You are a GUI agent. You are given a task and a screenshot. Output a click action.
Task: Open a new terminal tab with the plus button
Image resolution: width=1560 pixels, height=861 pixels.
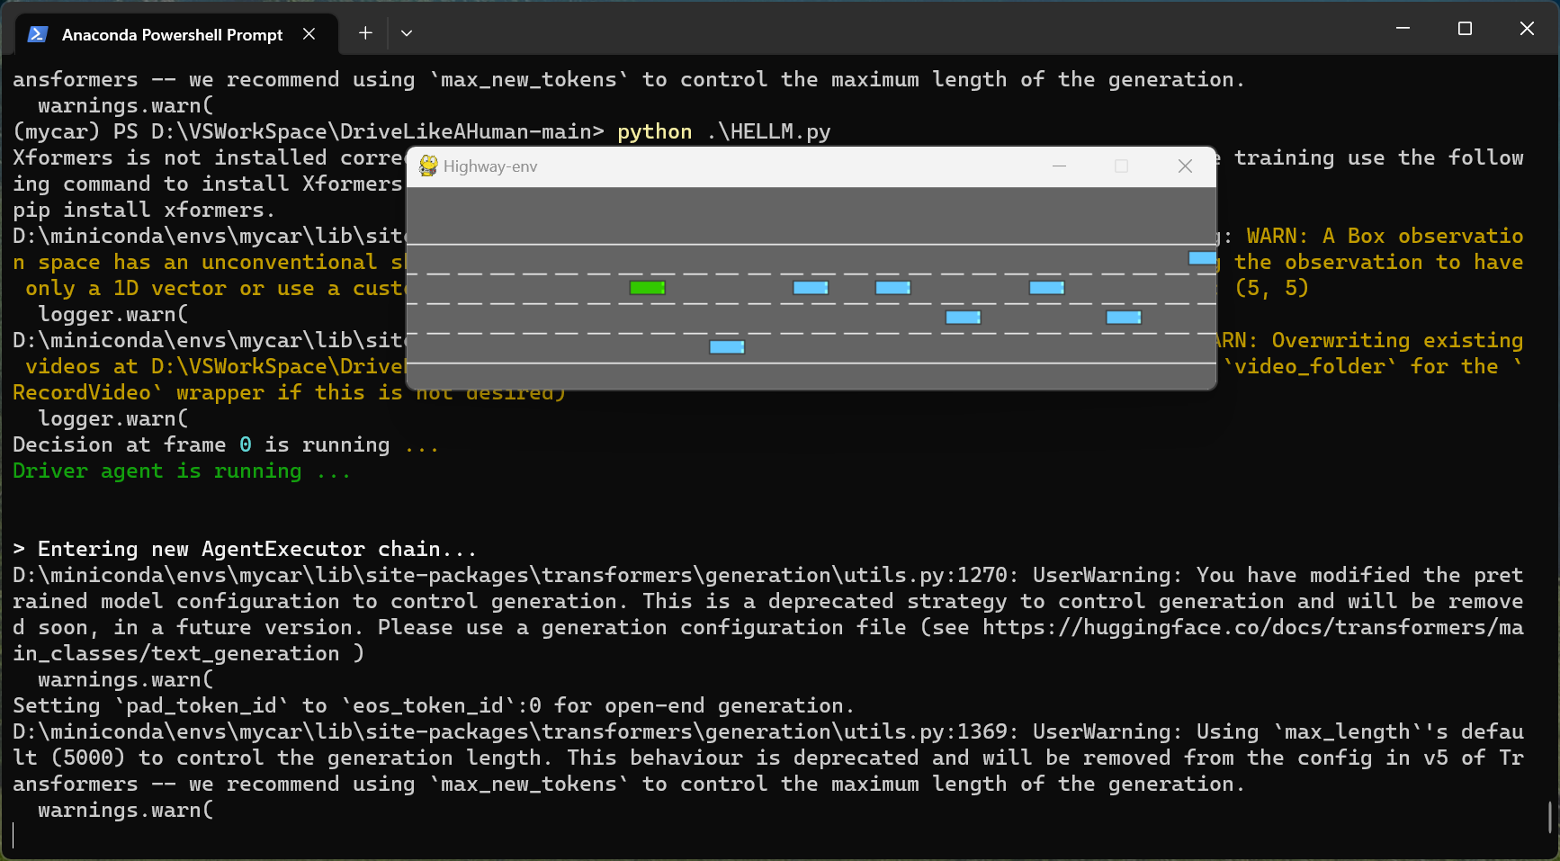pos(365,32)
